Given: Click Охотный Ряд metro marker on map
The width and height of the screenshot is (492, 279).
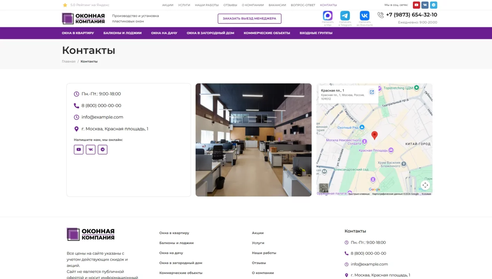Looking at the screenshot, I should 362,127.
